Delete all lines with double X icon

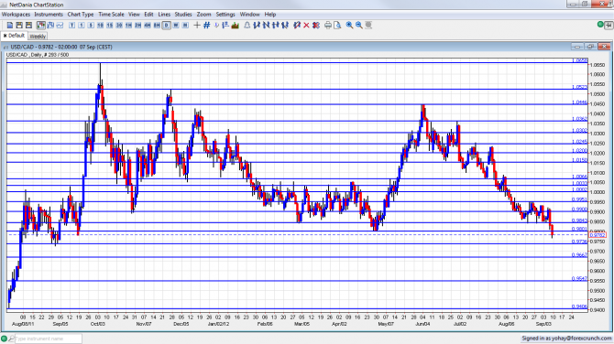coord(316,26)
